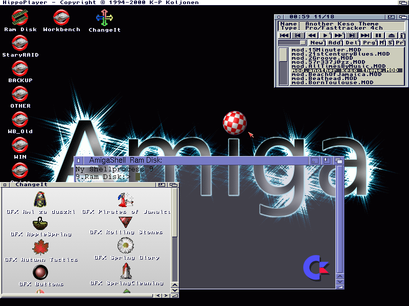Screen dimensions: 409x306
Task: Fast-forward the playing module in HippoPlayer
Action: tap(338, 35)
